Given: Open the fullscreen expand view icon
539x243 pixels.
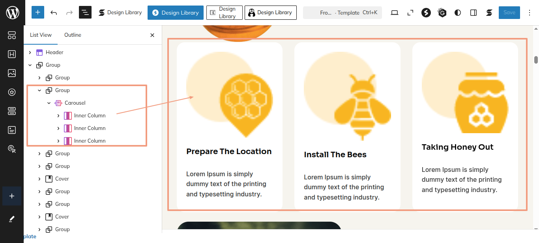Looking at the screenshot, I should click(410, 13).
